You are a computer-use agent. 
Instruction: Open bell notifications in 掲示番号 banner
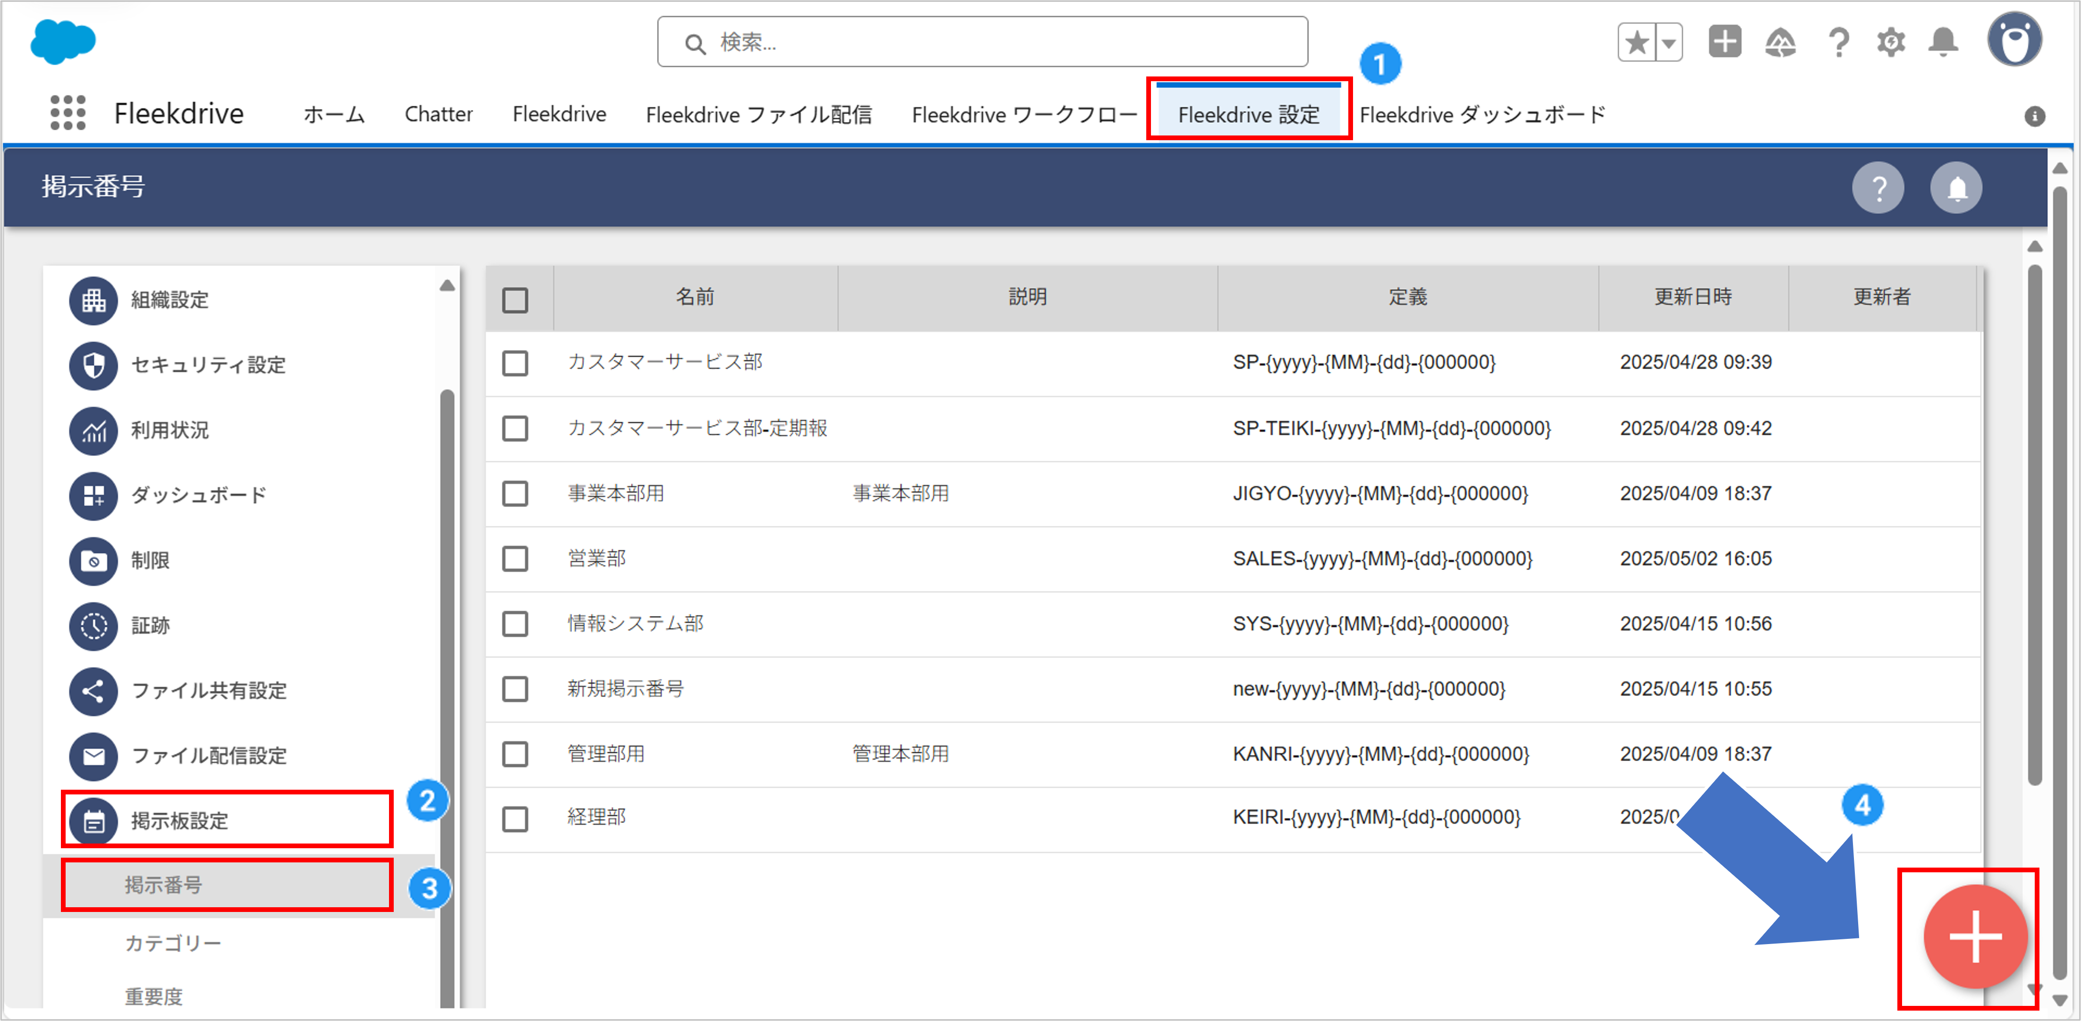pos(1956,188)
